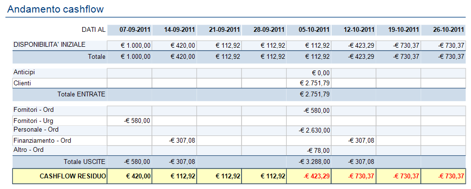Click the Clienti cell showing € 2.751,79

click(x=309, y=83)
